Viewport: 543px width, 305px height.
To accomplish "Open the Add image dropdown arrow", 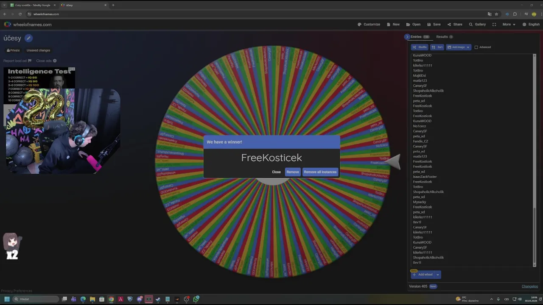I will point(468,47).
